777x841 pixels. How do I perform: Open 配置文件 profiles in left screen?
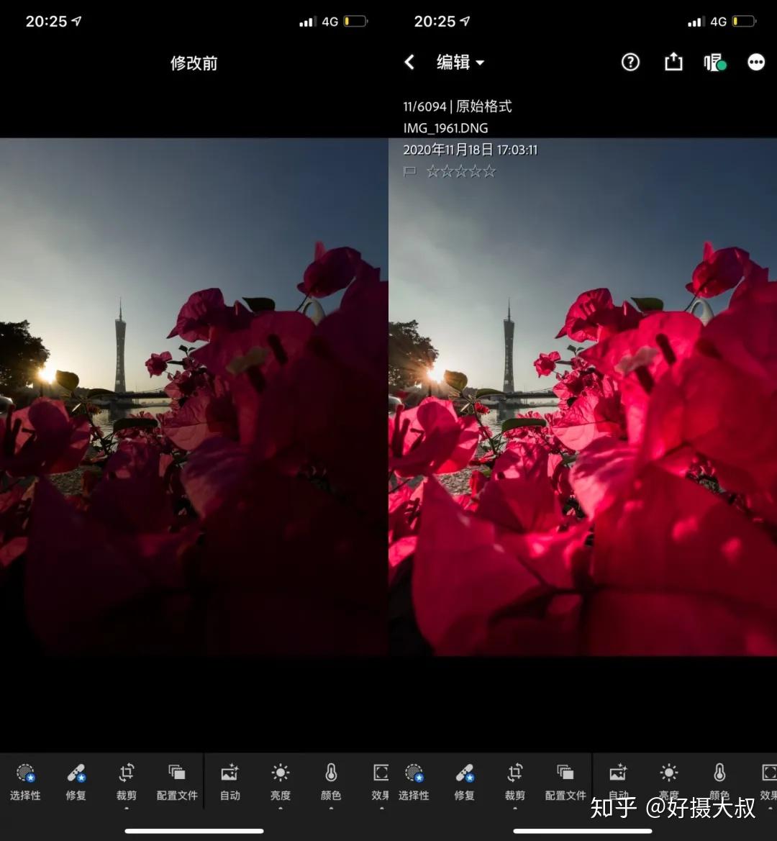coord(177,782)
